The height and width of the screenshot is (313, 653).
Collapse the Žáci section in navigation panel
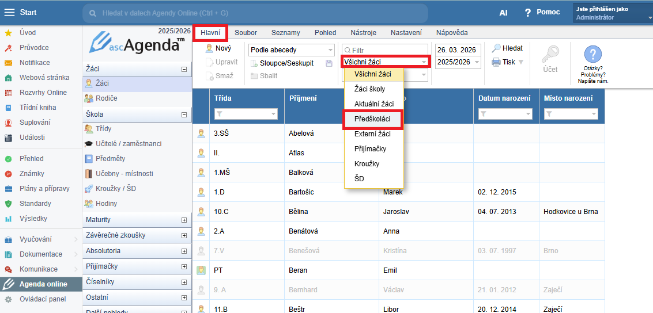tap(184, 69)
